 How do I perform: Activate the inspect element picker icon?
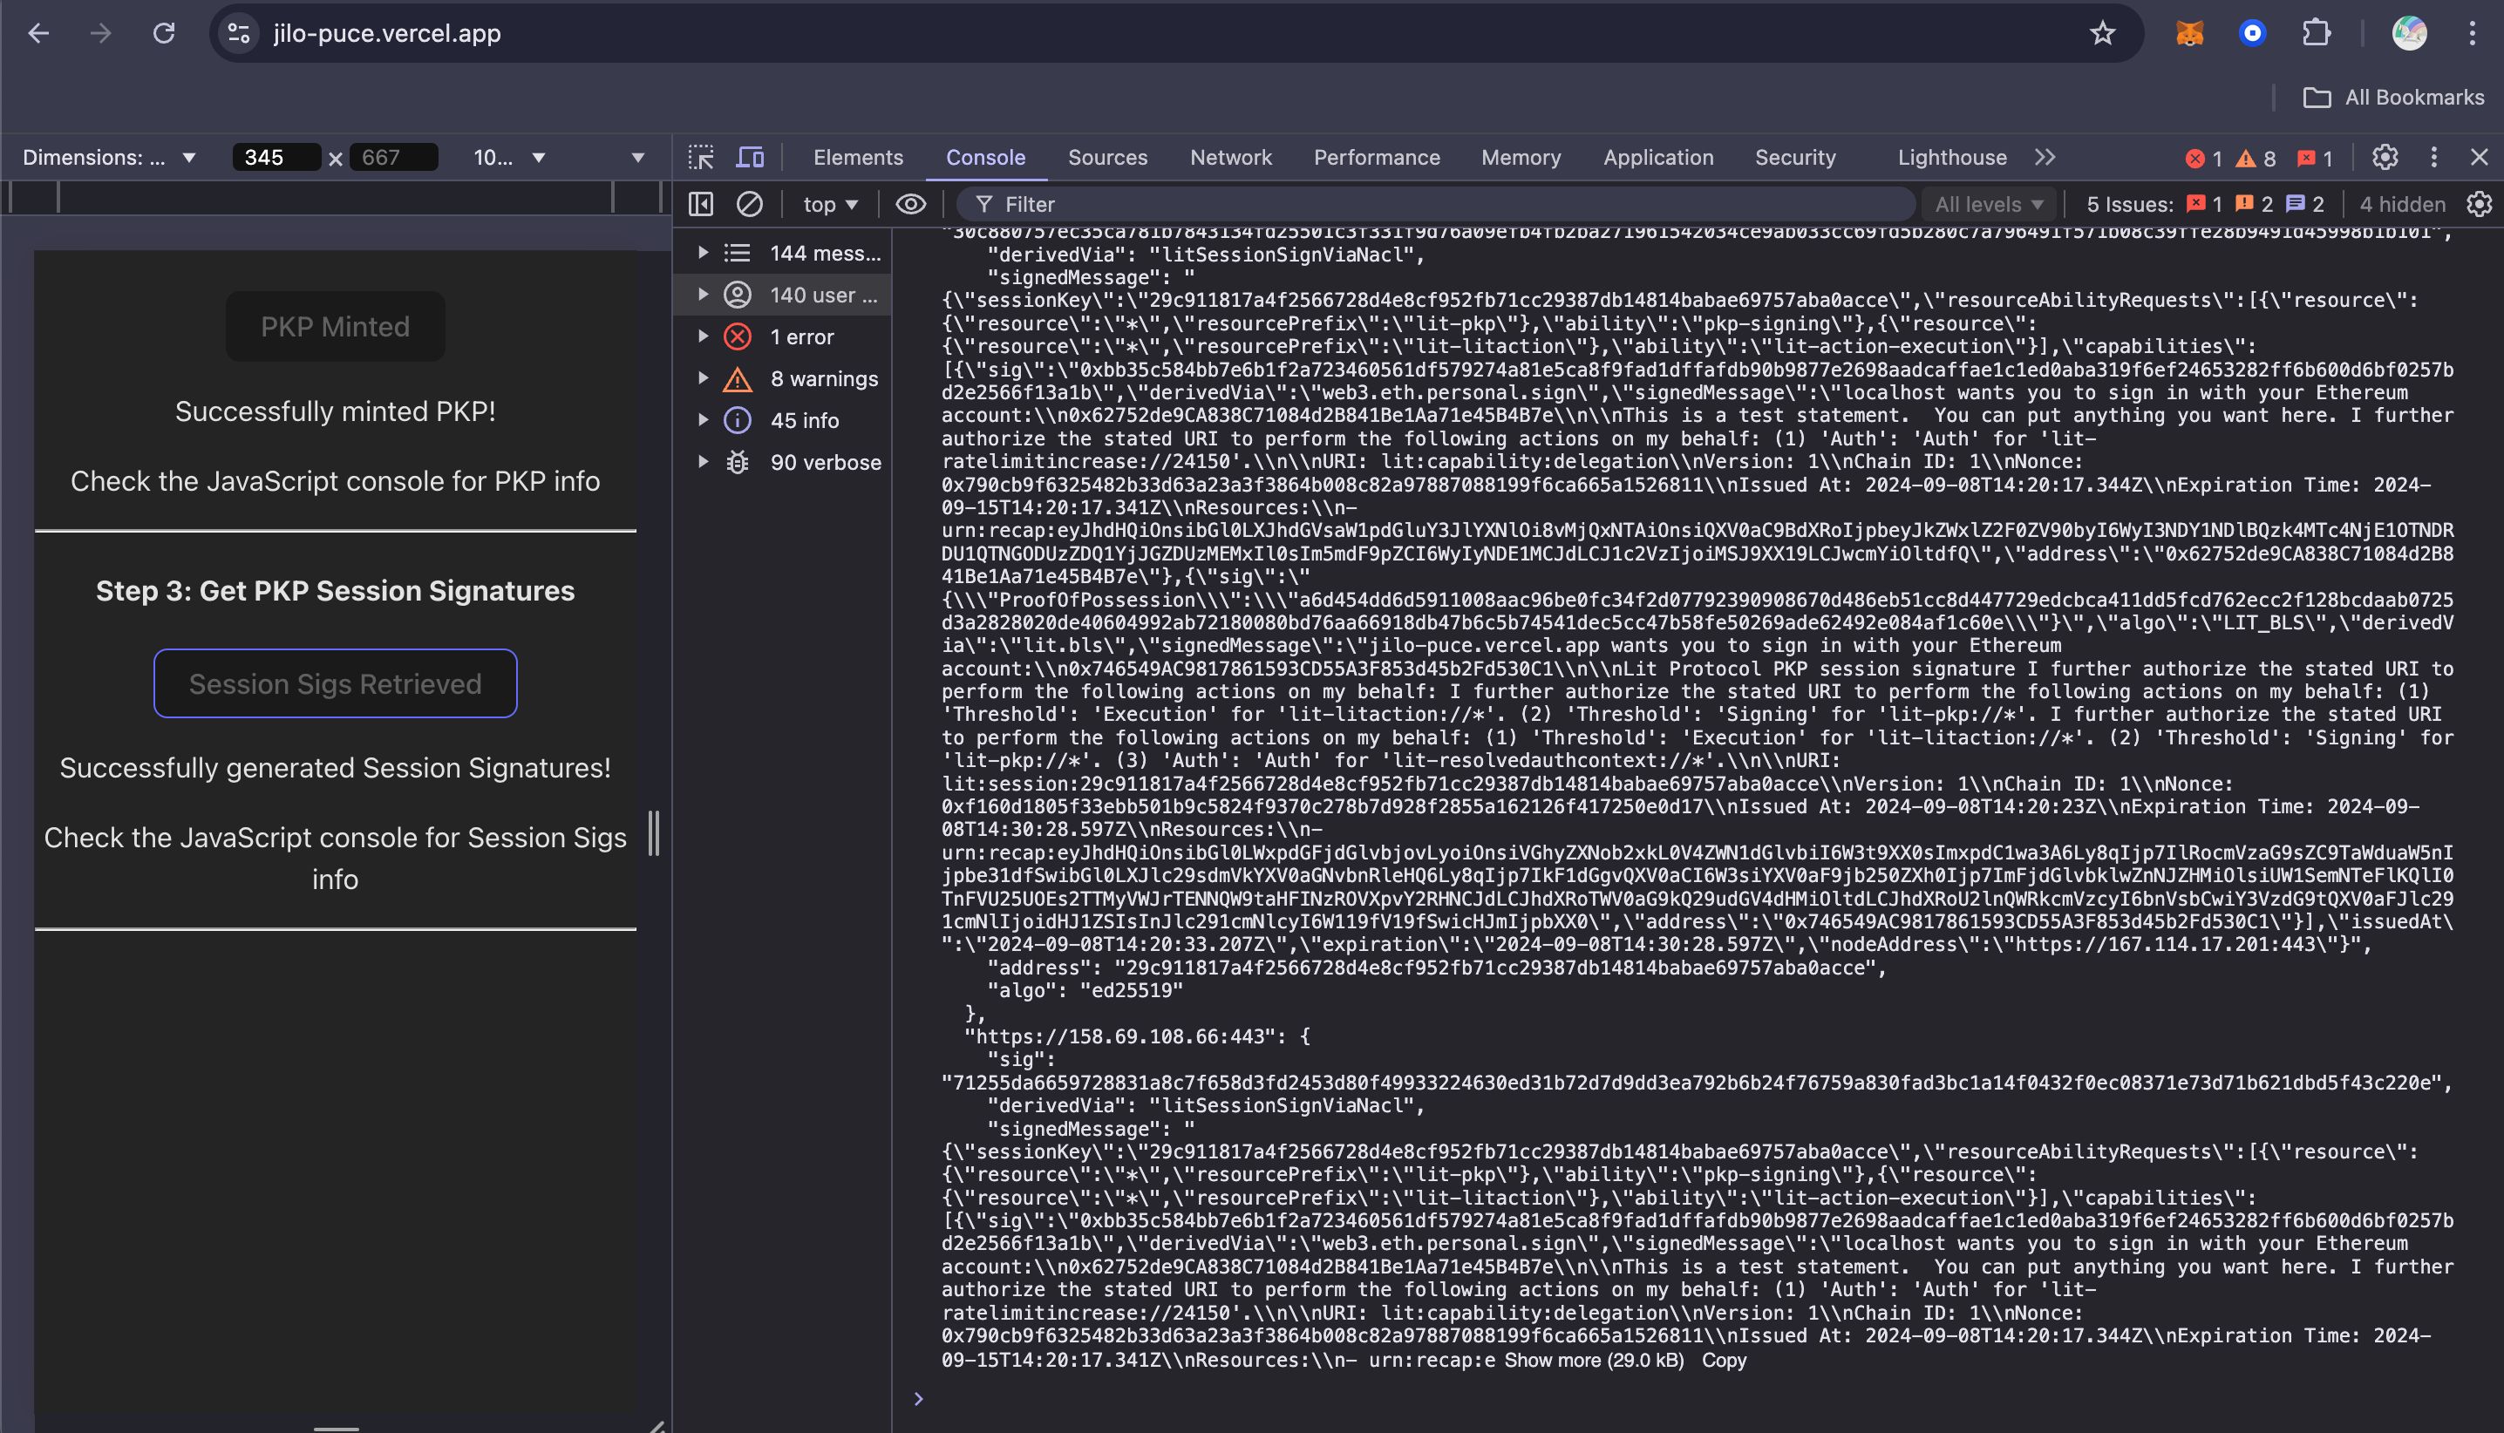(701, 158)
